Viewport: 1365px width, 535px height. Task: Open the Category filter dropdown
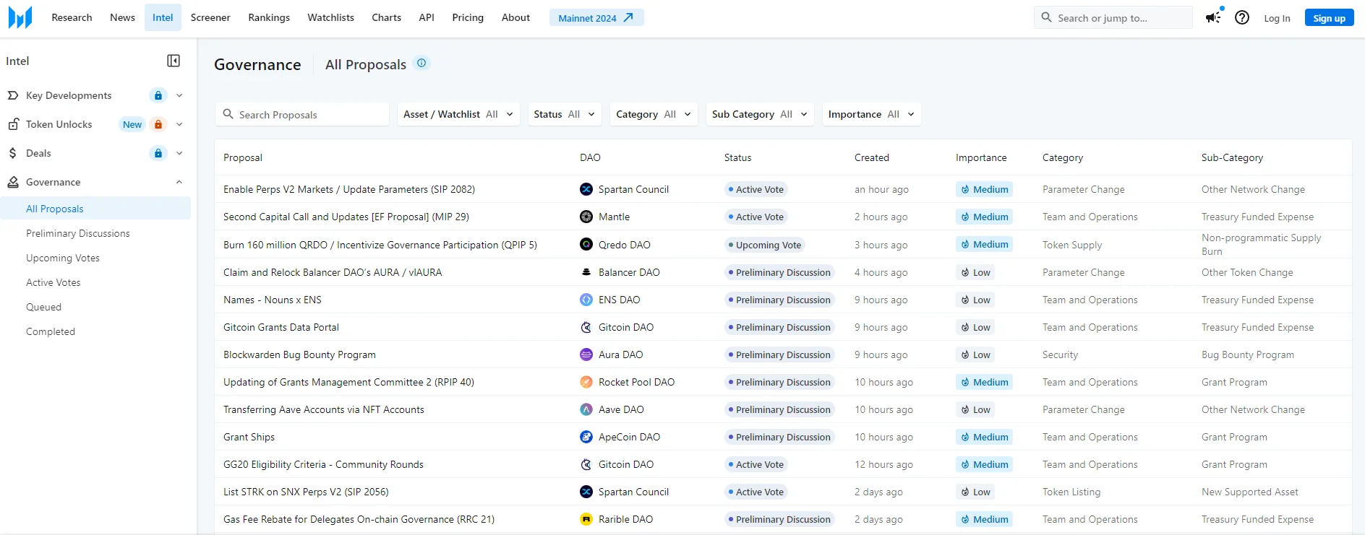coord(654,114)
